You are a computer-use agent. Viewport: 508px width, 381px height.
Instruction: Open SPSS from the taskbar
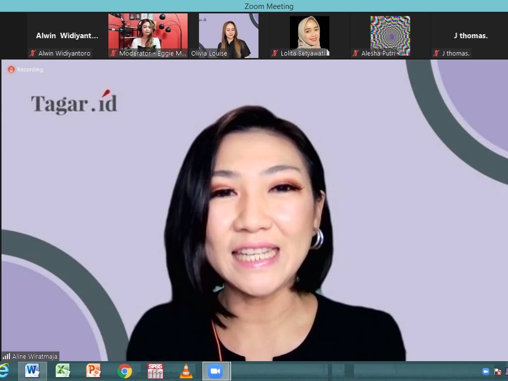click(155, 371)
